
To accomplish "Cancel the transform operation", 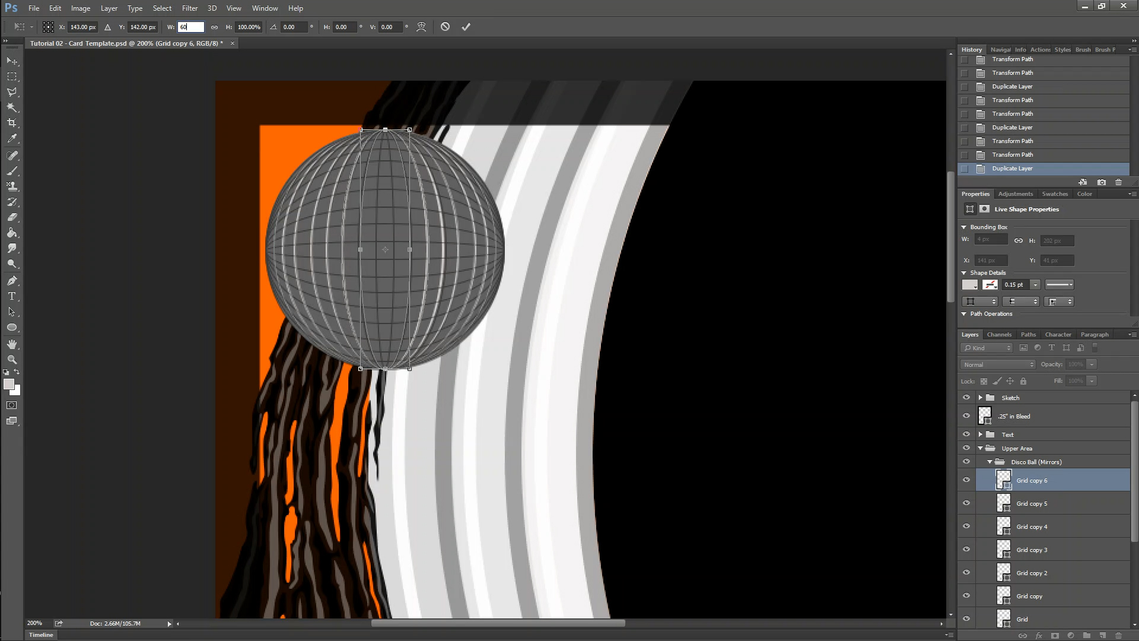I will 445,27.
